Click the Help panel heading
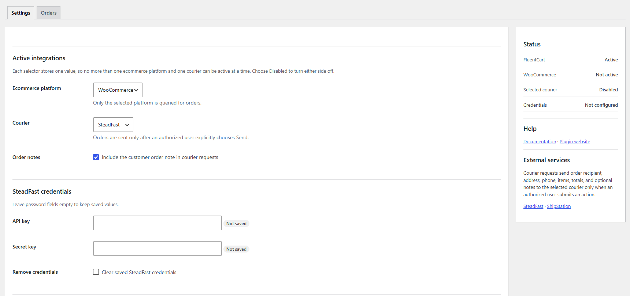The width and height of the screenshot is (630, 296). pos(530,129)
